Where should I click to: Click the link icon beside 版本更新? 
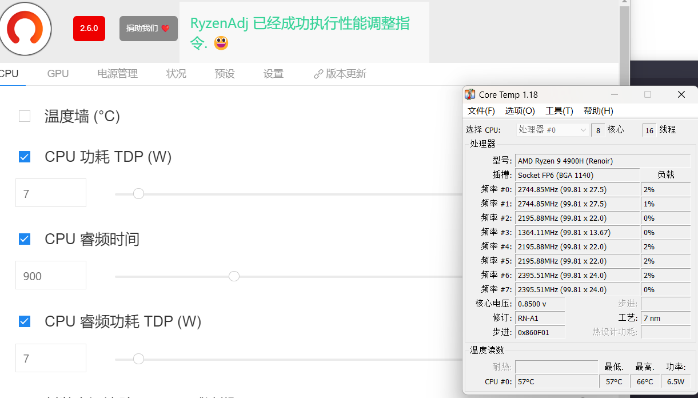coord(318,74)
